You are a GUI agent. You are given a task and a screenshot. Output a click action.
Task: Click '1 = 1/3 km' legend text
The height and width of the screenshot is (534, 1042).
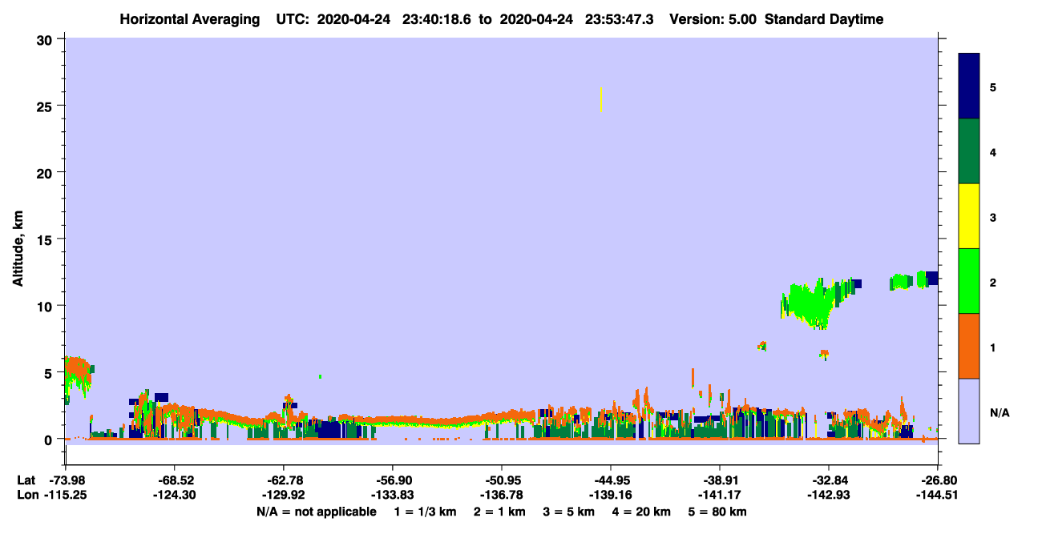426,512
